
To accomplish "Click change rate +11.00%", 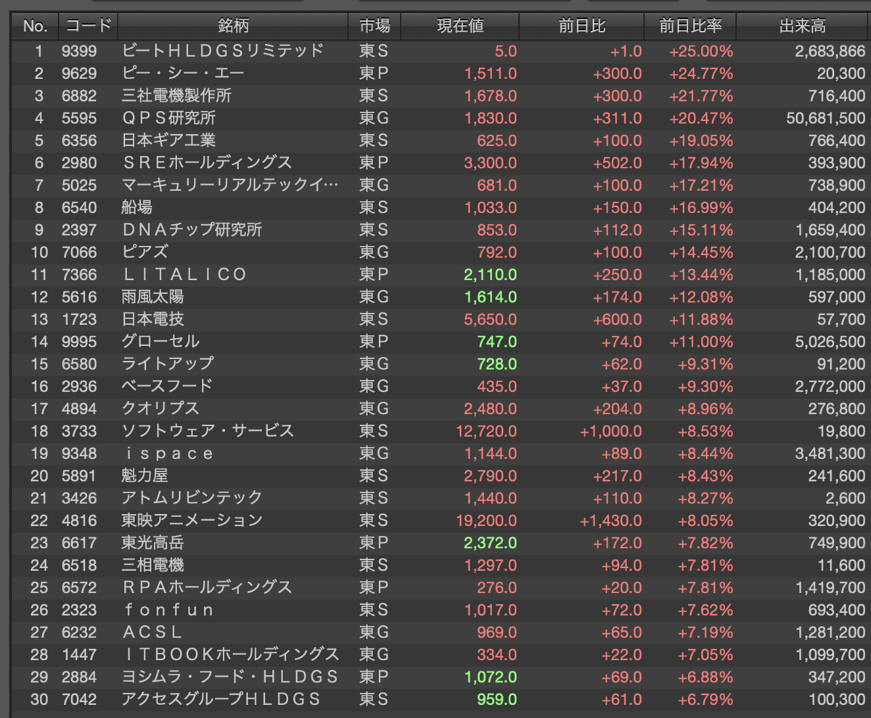I will (x=701, y=342).
